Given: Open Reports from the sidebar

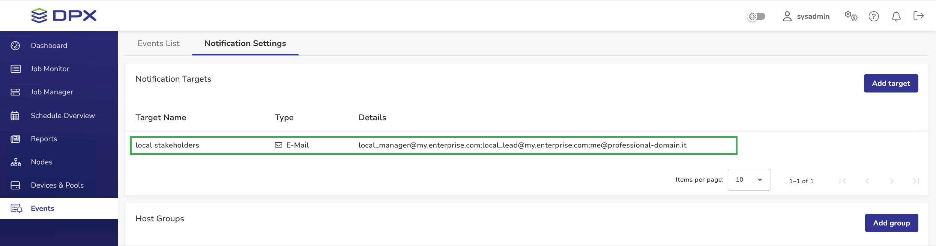Looking at the screenshot, I should (x=44, y=139).
